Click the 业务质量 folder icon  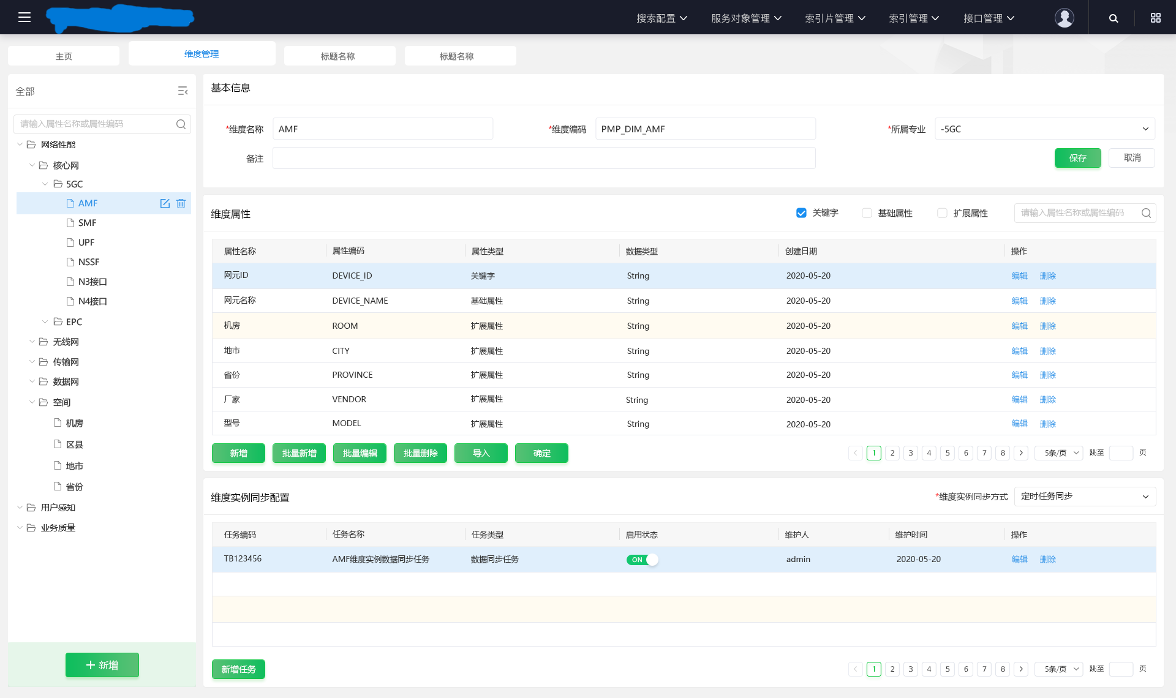[31, 528]
